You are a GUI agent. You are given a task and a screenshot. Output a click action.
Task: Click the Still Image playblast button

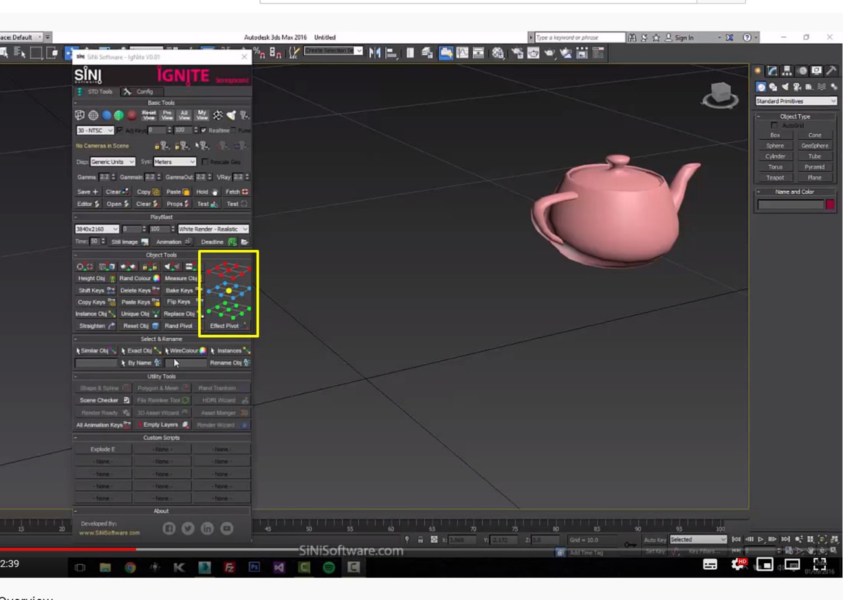pos(129,242)
